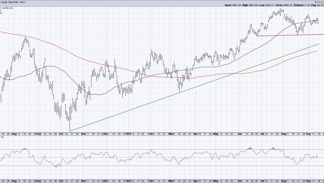Click Oct on the price panel date axis
Screen dimensions: 324x183
click(x=61, y=134)
